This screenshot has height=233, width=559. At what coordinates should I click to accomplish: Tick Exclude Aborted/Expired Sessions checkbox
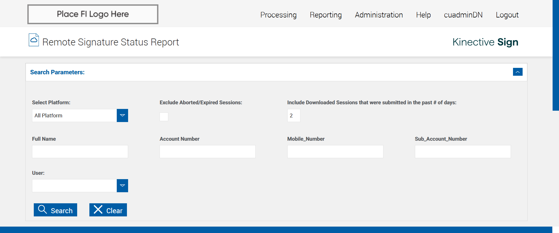164,117
